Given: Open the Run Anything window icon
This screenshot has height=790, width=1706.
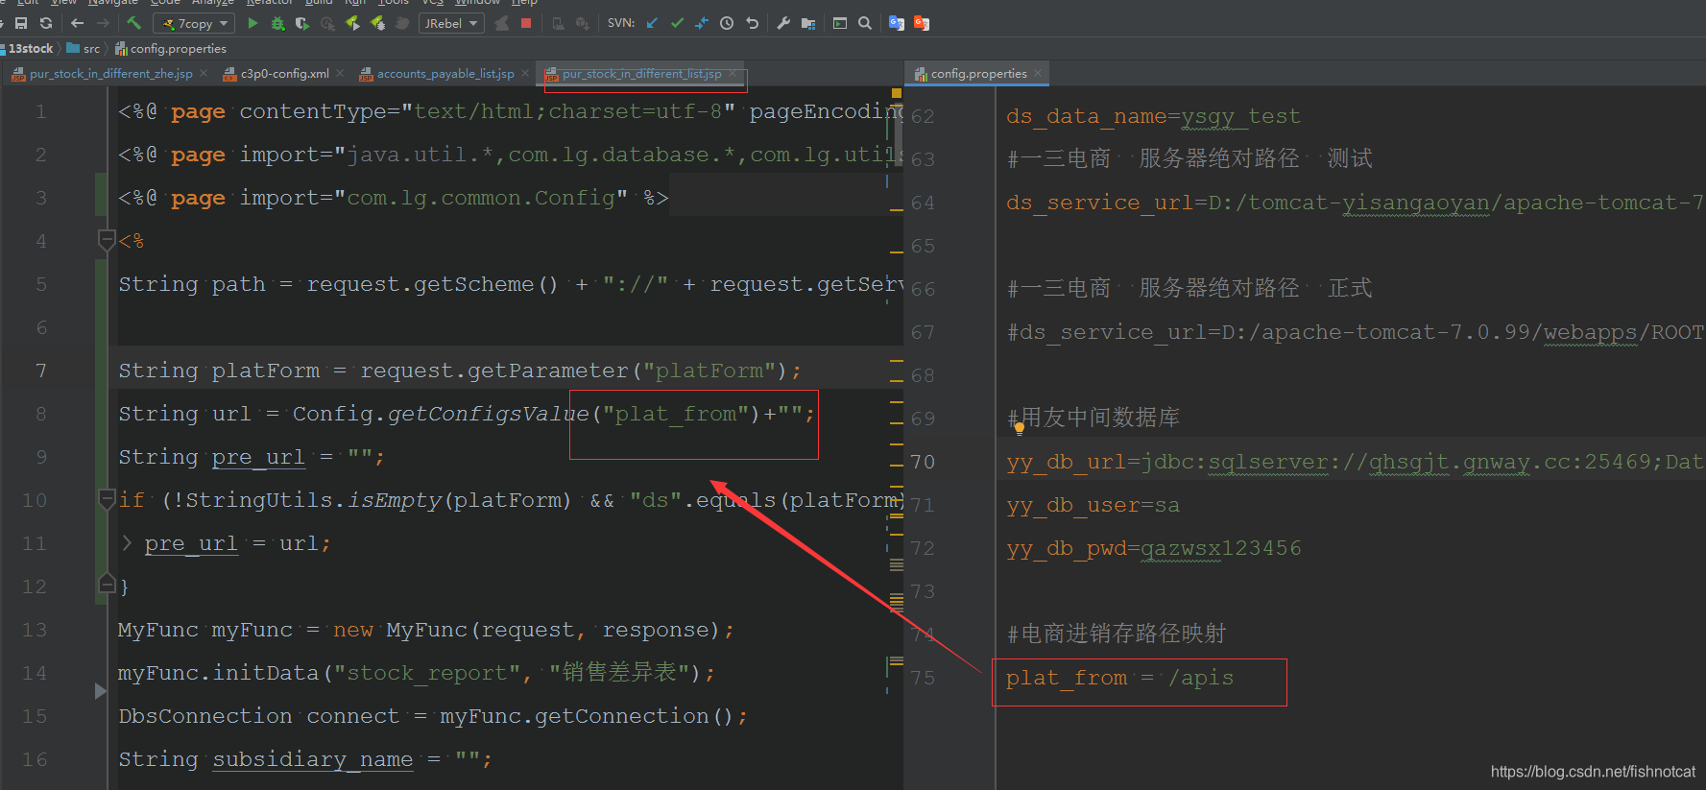Looking at the screenshot, I should (840, 23).
